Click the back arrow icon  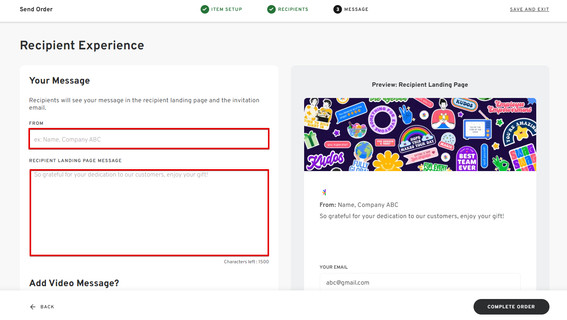click(33, 307)
